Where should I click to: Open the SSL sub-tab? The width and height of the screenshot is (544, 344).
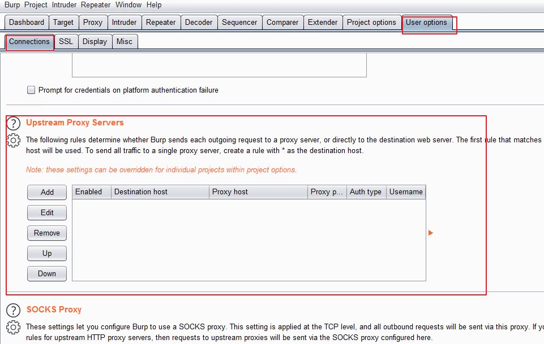[x=66, y=42]
